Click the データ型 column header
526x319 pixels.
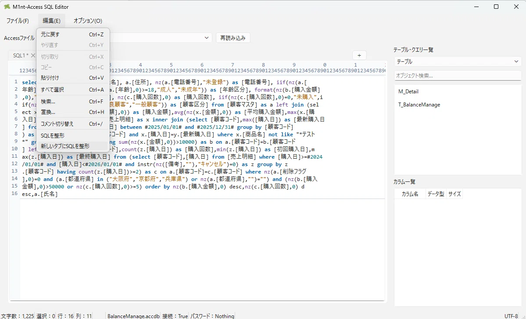click(436, 194)
